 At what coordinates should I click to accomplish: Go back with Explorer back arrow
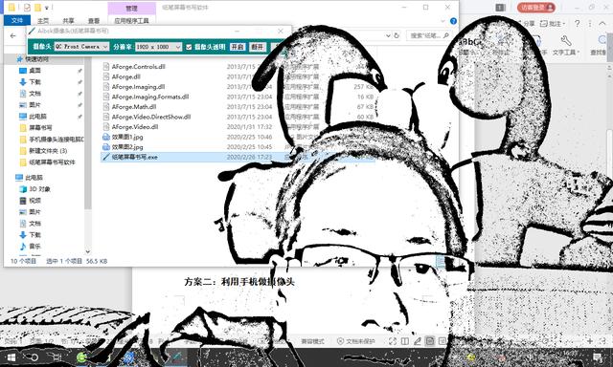[12, 35]
